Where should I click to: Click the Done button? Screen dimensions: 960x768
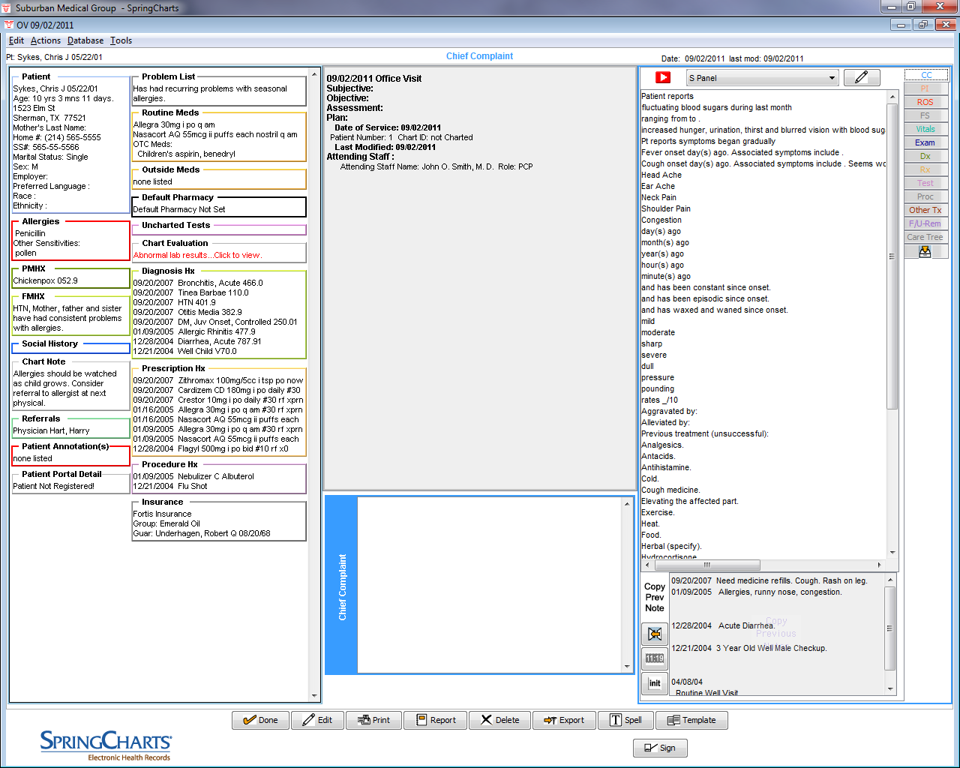coord(260,720)
